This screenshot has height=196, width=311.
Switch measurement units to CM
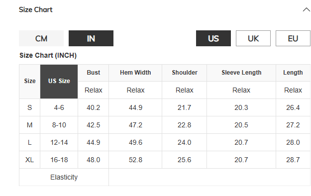point(41,38)
